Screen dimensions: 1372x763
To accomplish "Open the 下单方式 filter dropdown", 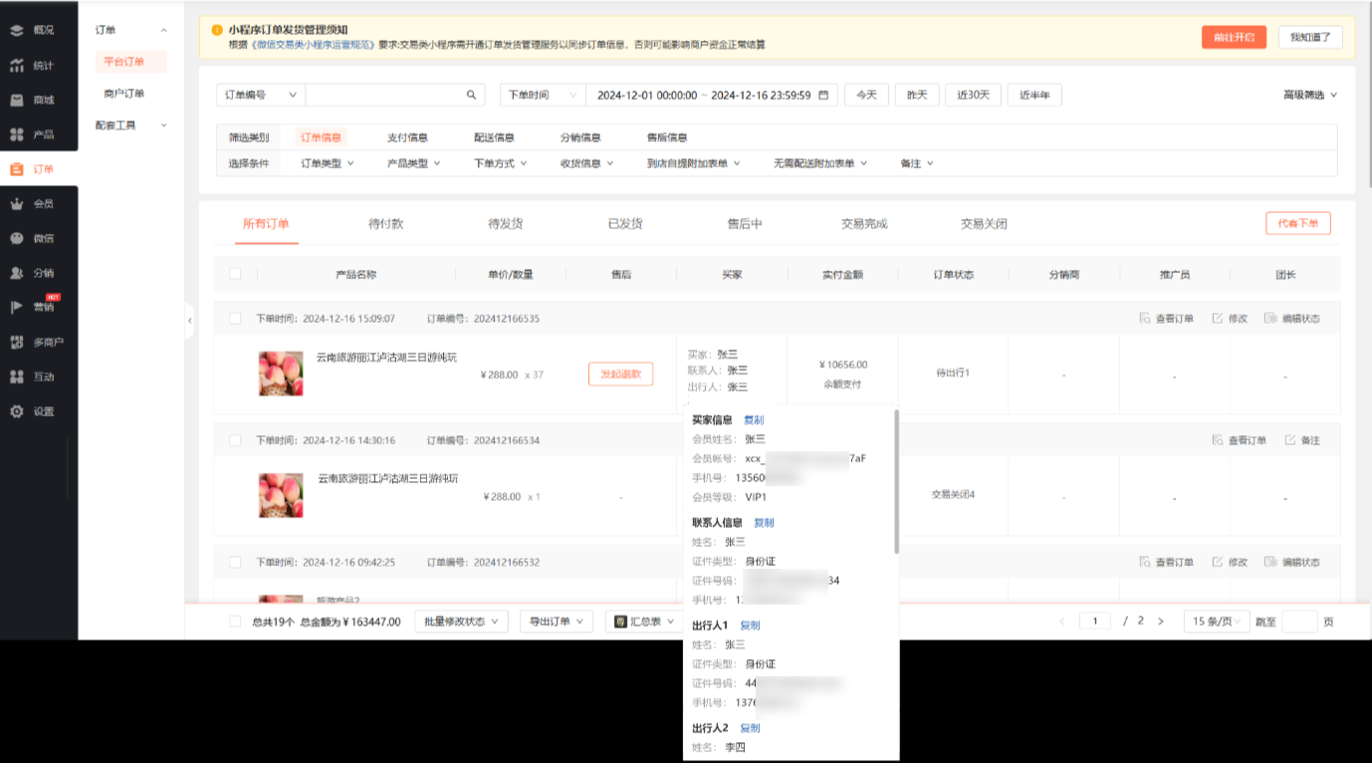I will coord(500,163).
